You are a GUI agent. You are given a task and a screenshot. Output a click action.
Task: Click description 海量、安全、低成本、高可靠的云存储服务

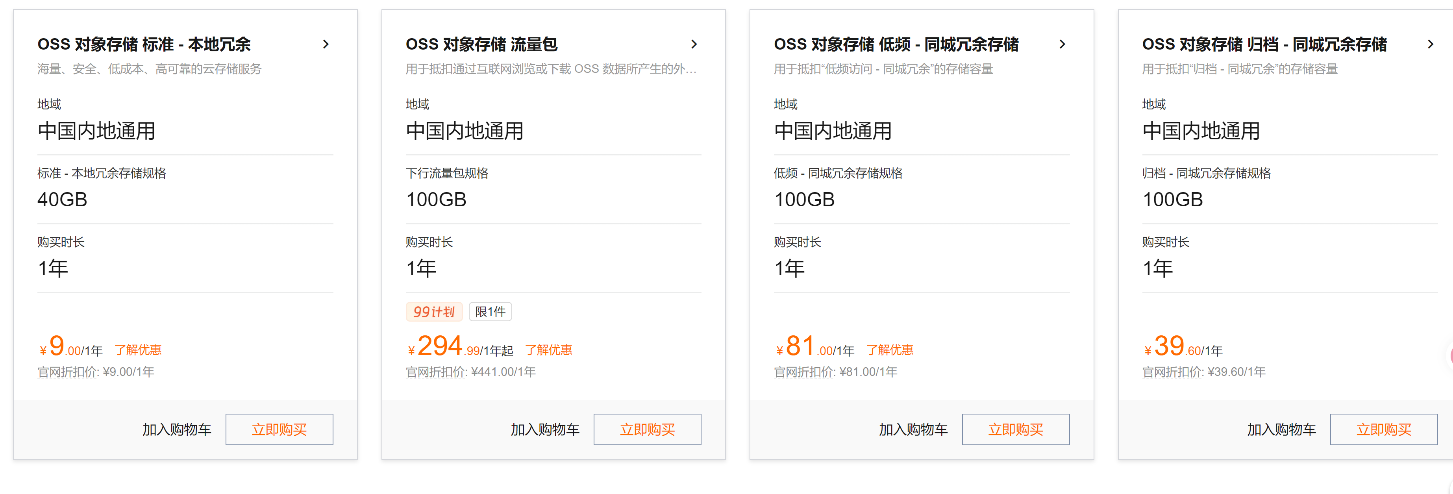click(x=150, y=69)
